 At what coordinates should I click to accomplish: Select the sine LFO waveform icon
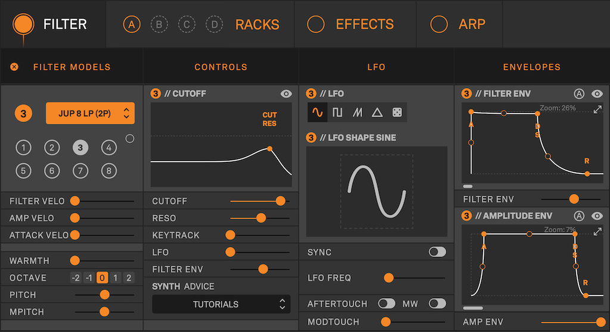pos(318,112)
